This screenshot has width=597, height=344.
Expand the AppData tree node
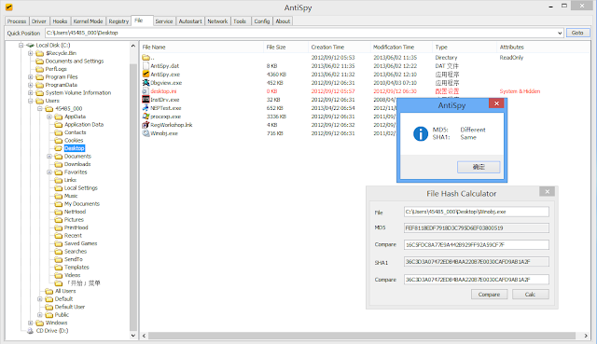coord(49,117)
